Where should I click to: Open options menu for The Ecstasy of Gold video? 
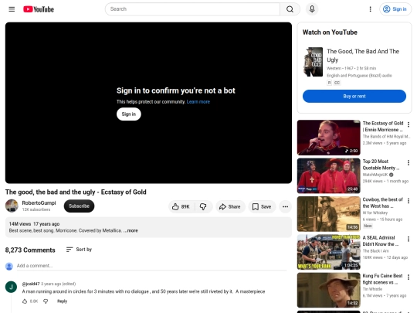(x=409, y=124)
